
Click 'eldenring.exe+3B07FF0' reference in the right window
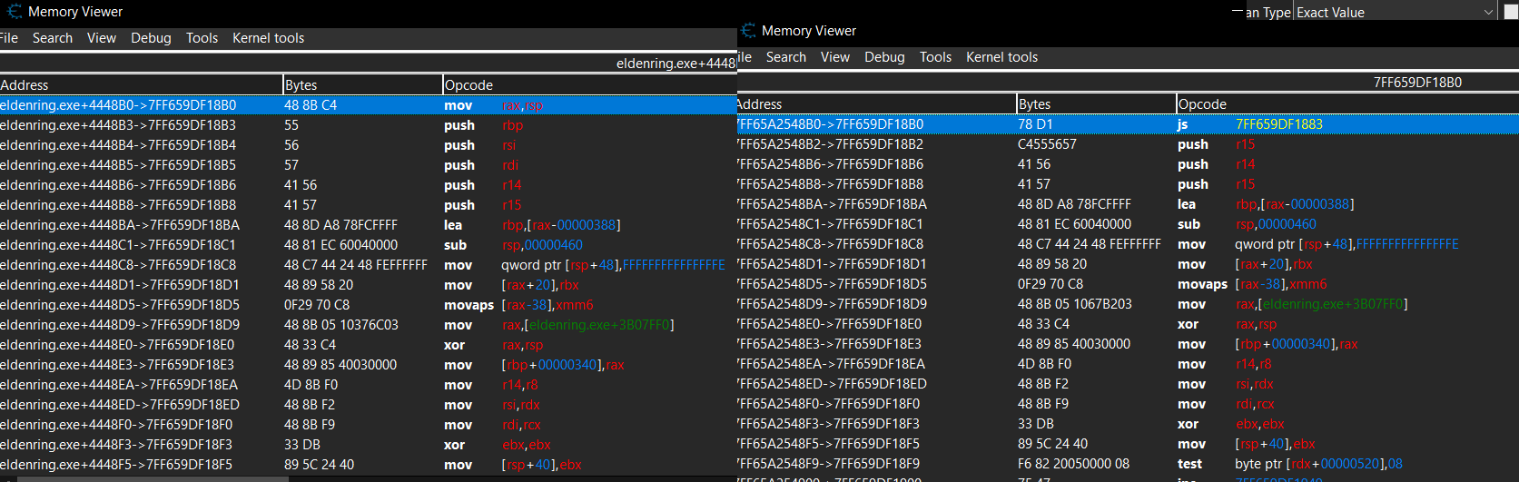pyautogui.click(x=1333, y=304)
